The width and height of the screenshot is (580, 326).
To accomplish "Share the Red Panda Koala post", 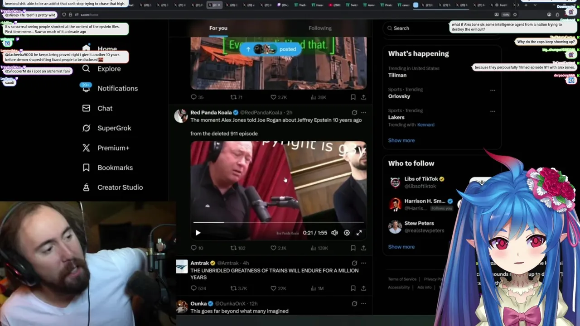I will [x=363, y=248].
